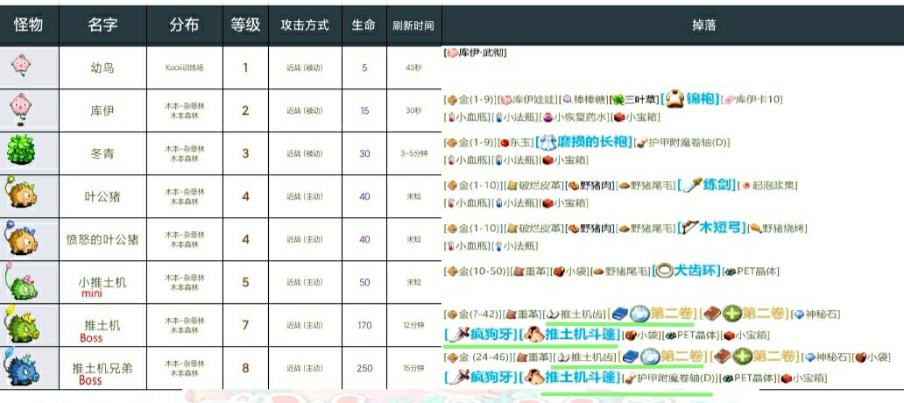Image resolution: width=904 pixels, height=403 pixels.
Task: Click the Kooii训练场 distribution cell
Action: click(x=185, y=67)
